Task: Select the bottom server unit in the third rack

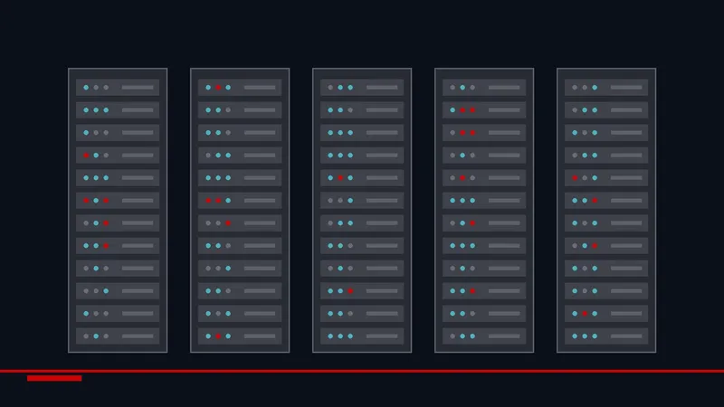Action: point(362,336)
